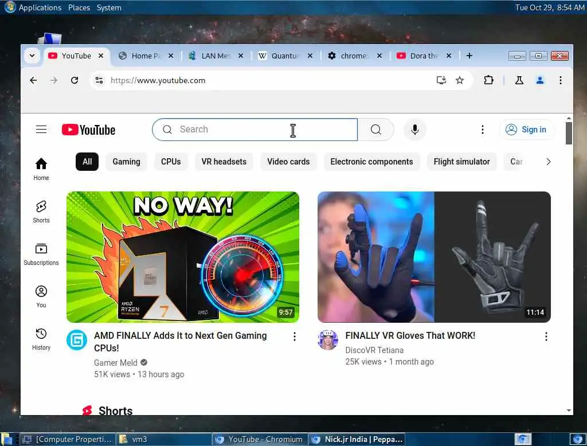Open Shorts in sidebar
The image size is (587, 446).
pyautogui.click(x=41, y=212)
